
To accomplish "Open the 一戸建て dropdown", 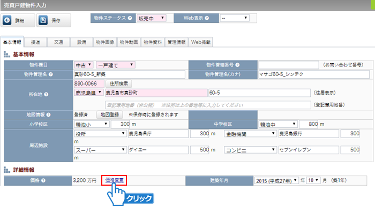I will pyautogui.click(x=116, y=65).
